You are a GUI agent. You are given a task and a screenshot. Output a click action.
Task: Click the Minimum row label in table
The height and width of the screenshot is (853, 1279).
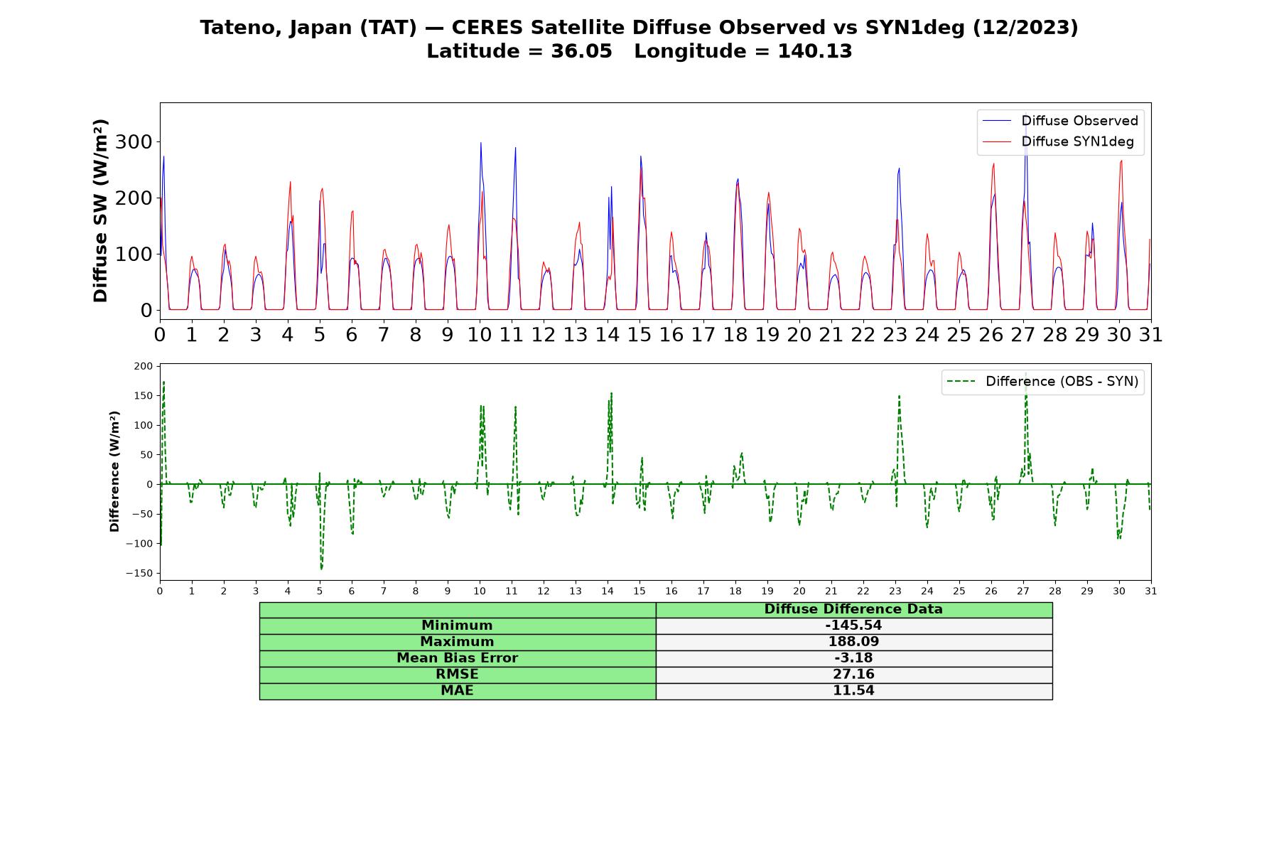coord(457,626)
